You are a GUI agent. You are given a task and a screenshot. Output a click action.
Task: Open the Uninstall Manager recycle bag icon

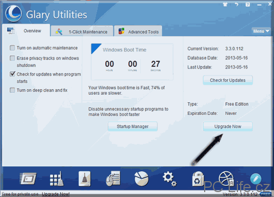pyautogui.click(x=198, y=179)
